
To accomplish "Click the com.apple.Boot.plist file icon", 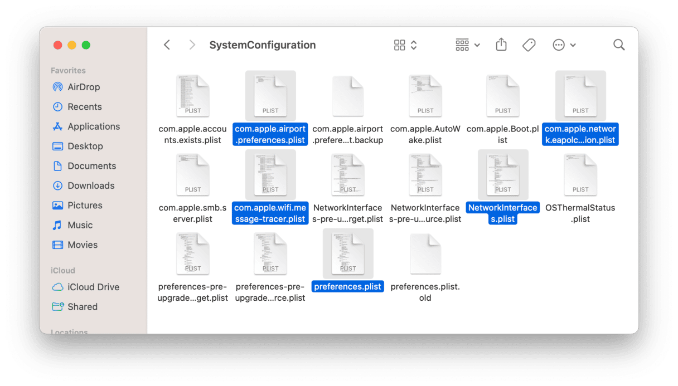I will tap(503, 96).
